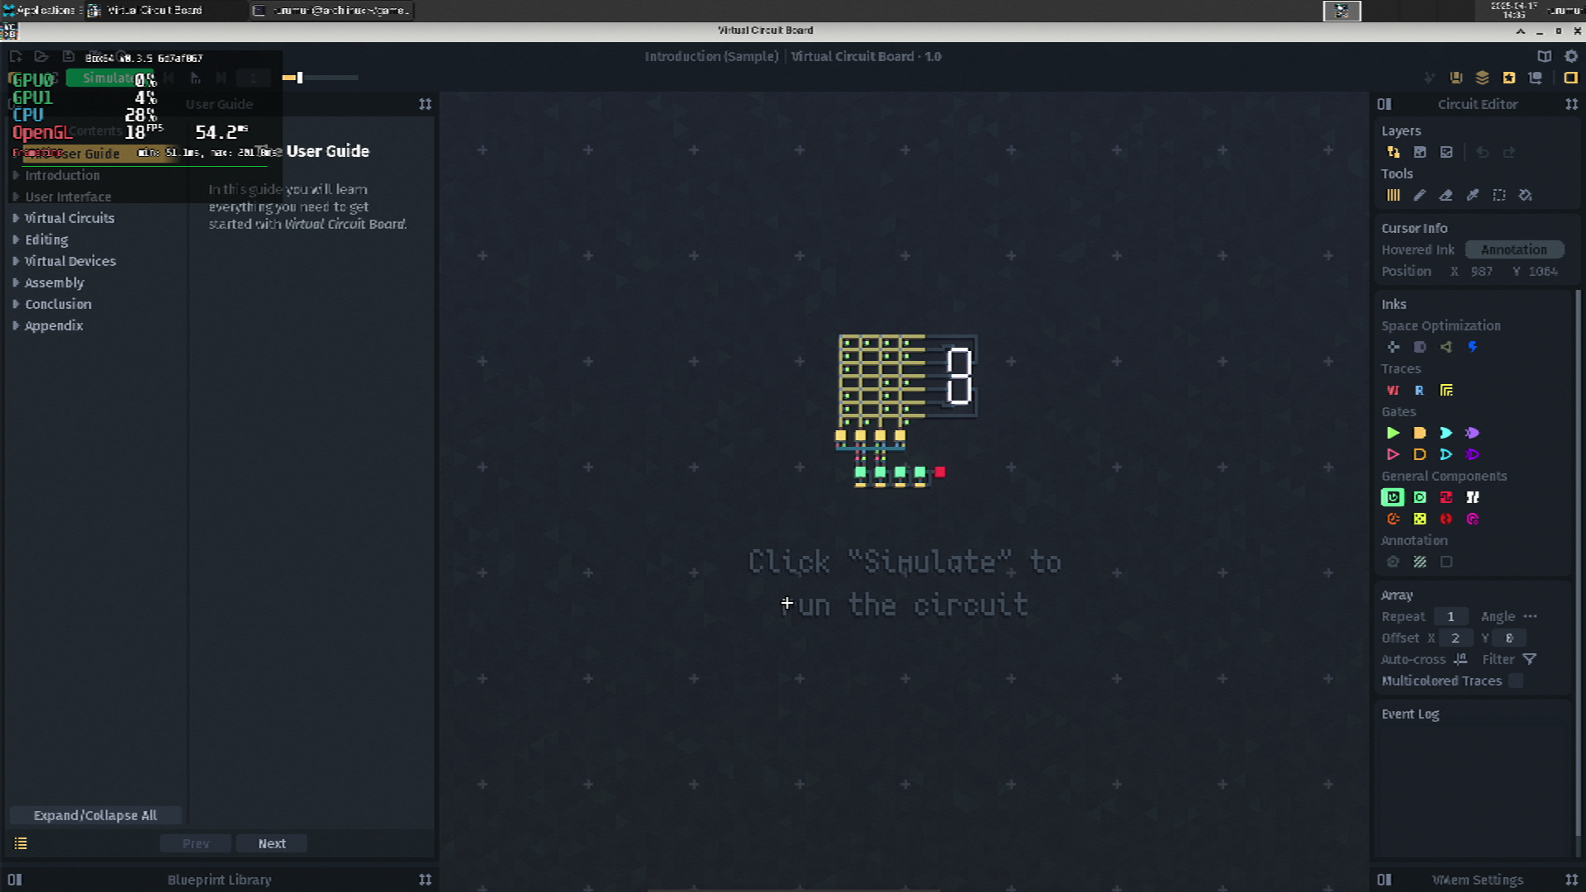Click the Array Repeat value field
1586x892 pixels.
click(x=1451, y=616)
